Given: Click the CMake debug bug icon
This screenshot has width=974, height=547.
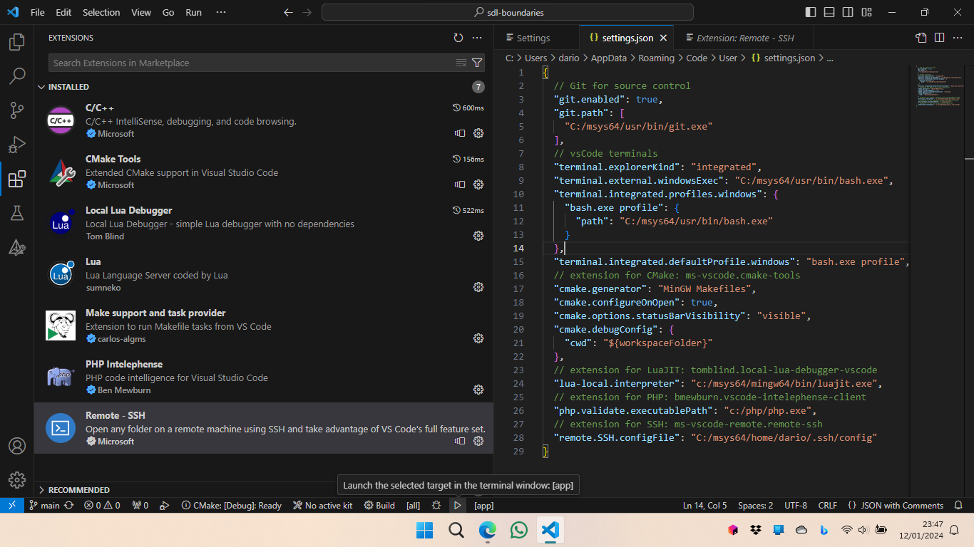Looking at the screenshot, I should tap(436, 505).
